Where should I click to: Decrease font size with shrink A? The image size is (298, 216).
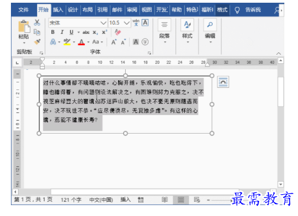pyautogui.click(x=124, y=41)
